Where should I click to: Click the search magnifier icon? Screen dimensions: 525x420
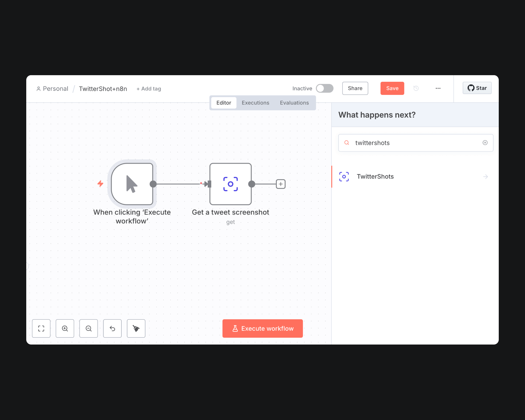click(x=347, y=143)
